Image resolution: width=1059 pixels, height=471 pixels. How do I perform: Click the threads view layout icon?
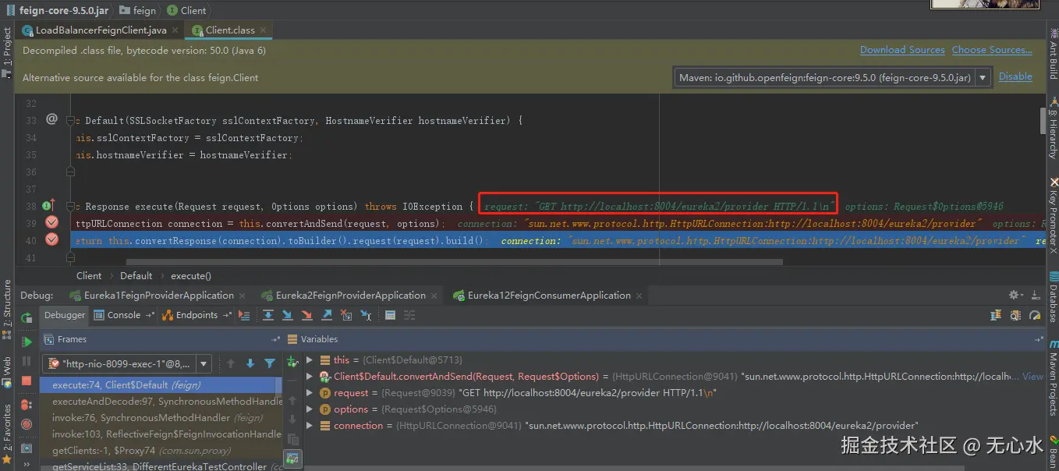click(997, 315)
